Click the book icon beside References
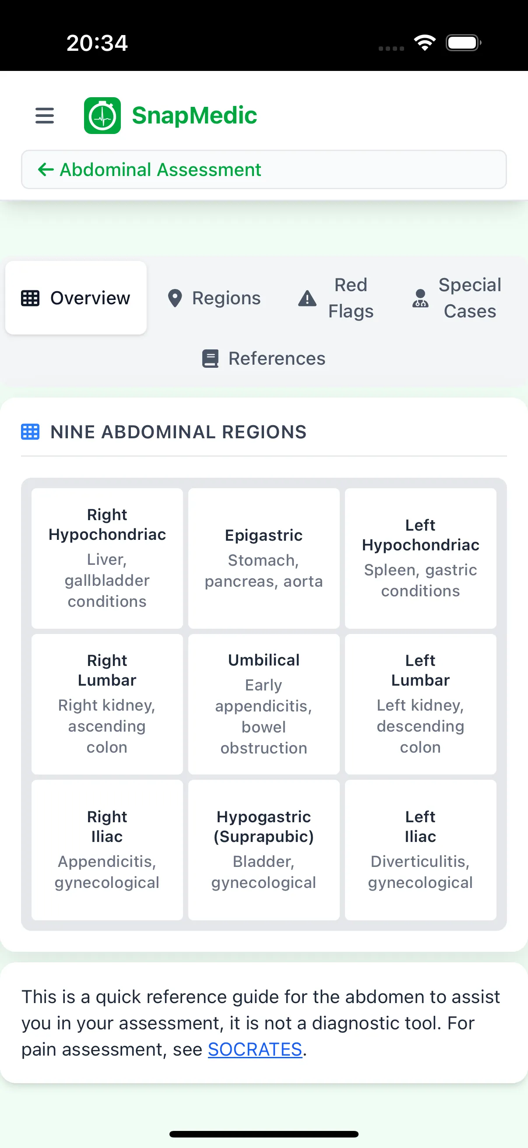This screenshot has width=528, height=1148. click(210, 358)
